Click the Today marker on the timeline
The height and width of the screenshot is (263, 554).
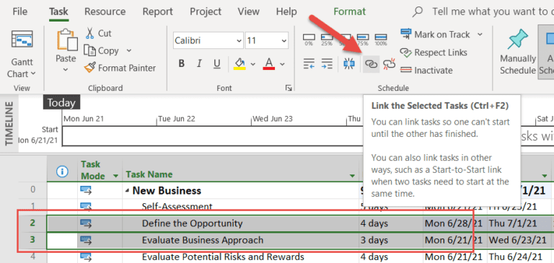tap(61, 103)
